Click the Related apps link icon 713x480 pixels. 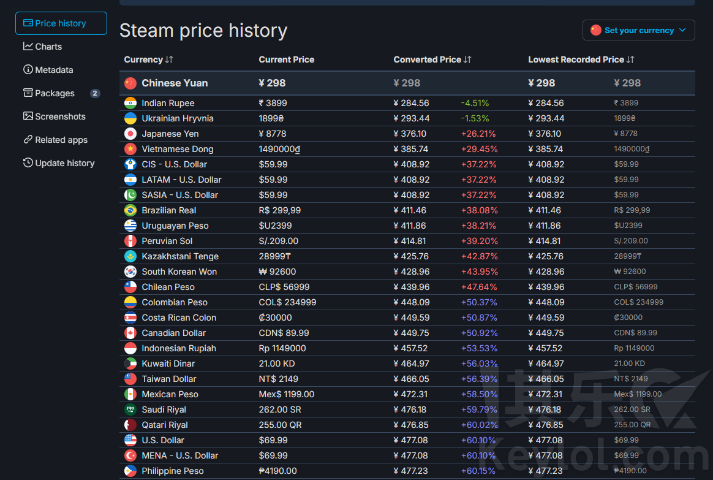(28, 140)
